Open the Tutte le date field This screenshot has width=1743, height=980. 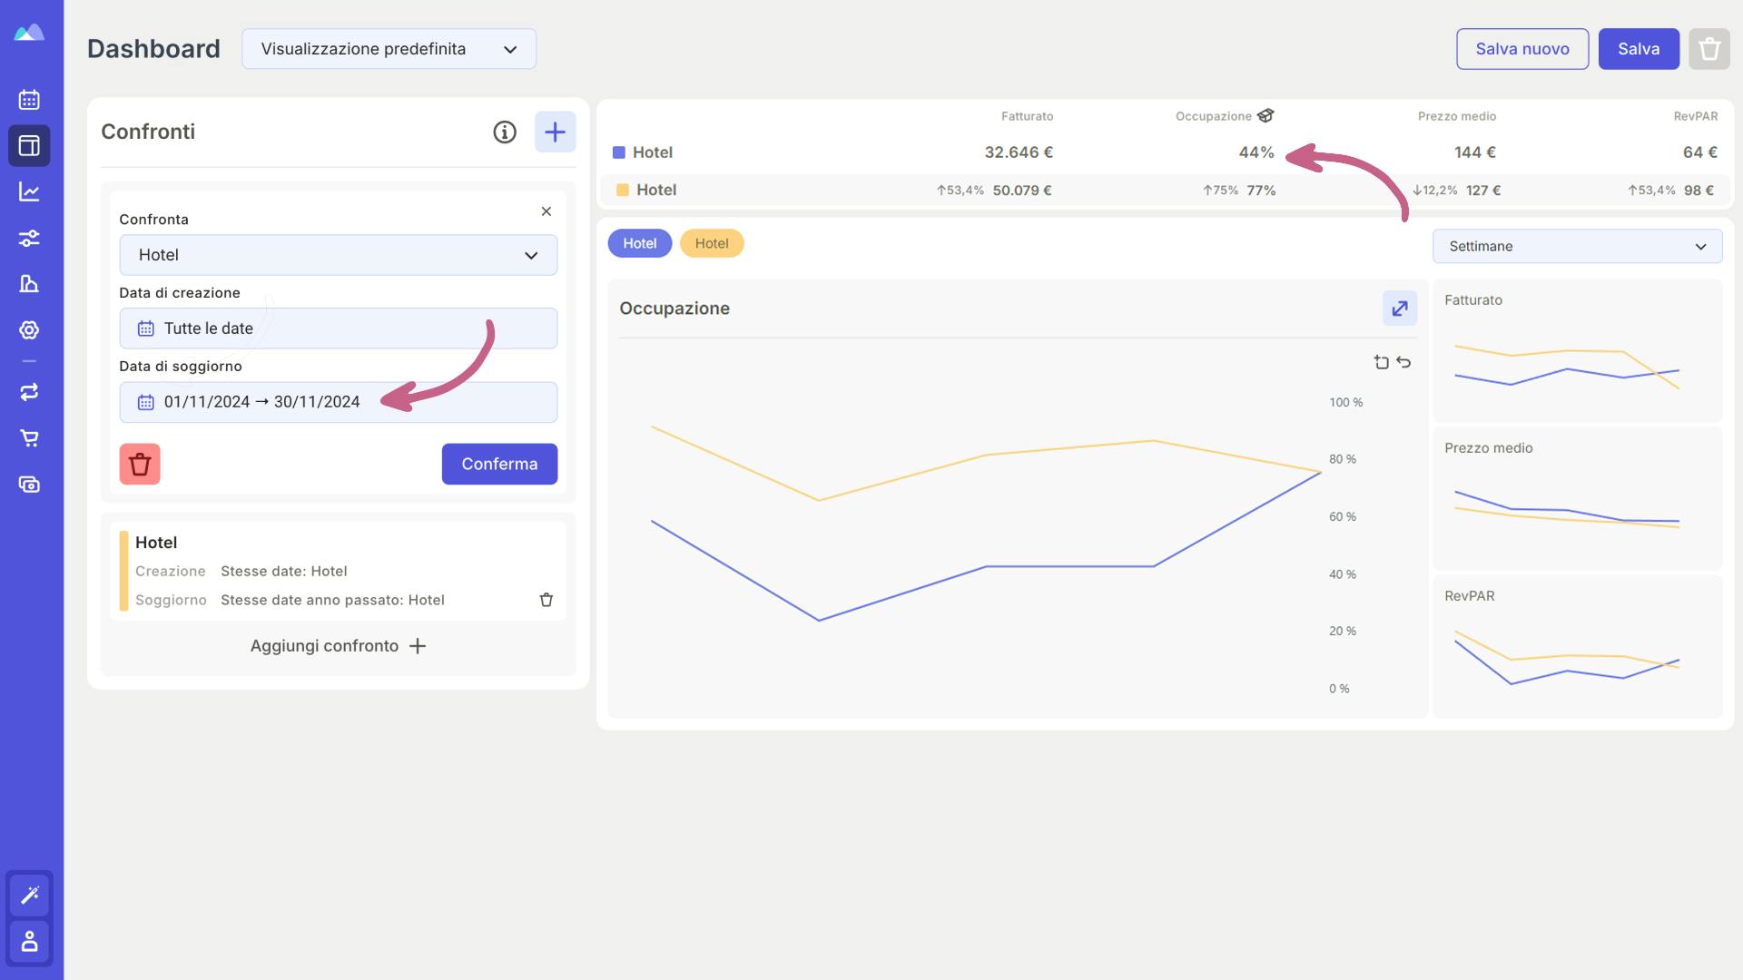[339, 328]
